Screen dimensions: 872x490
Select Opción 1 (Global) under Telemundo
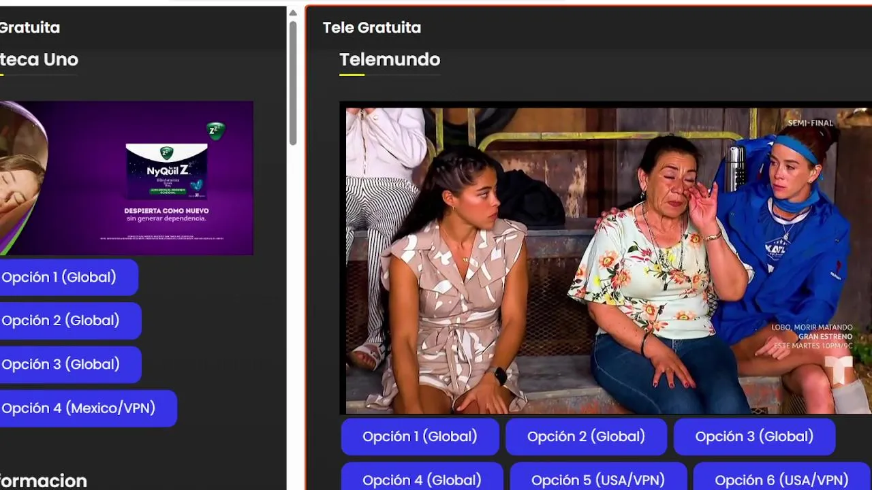coord(420,436)
